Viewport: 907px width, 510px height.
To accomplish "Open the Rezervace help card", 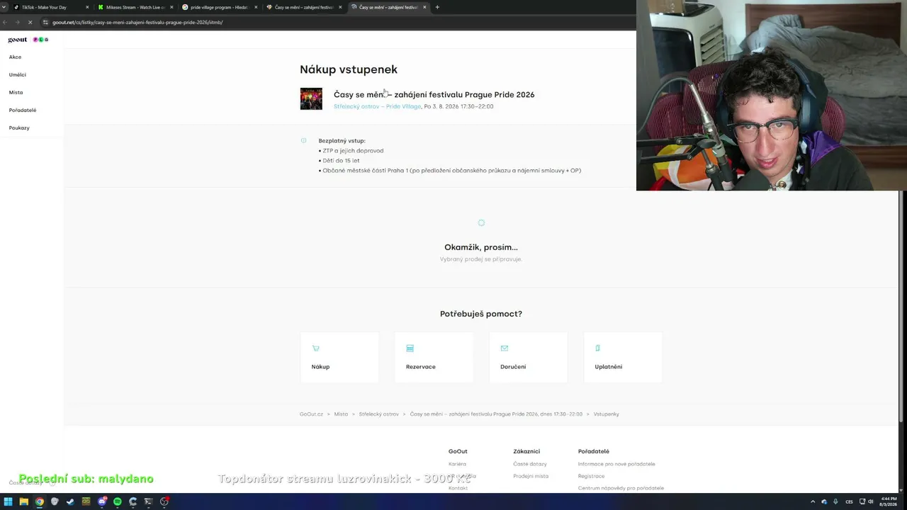I will 434,358.
